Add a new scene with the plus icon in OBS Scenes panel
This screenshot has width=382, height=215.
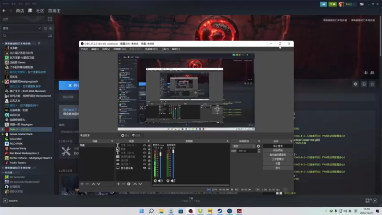82,184
